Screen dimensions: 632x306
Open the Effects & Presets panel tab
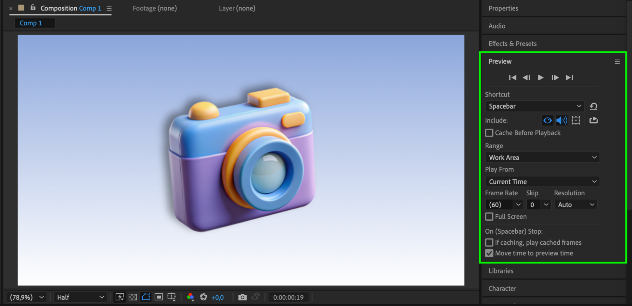pos(512,44)
